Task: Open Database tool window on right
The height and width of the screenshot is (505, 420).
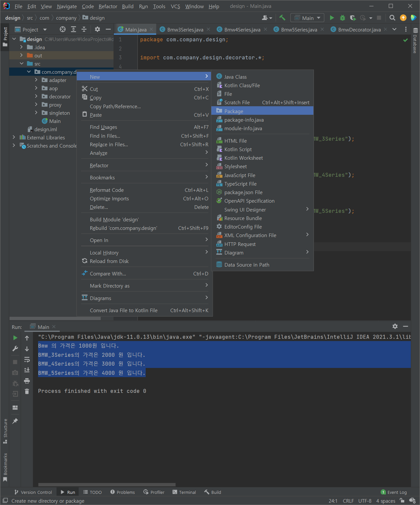Action: pyautogui.click(x=415, y=41)
